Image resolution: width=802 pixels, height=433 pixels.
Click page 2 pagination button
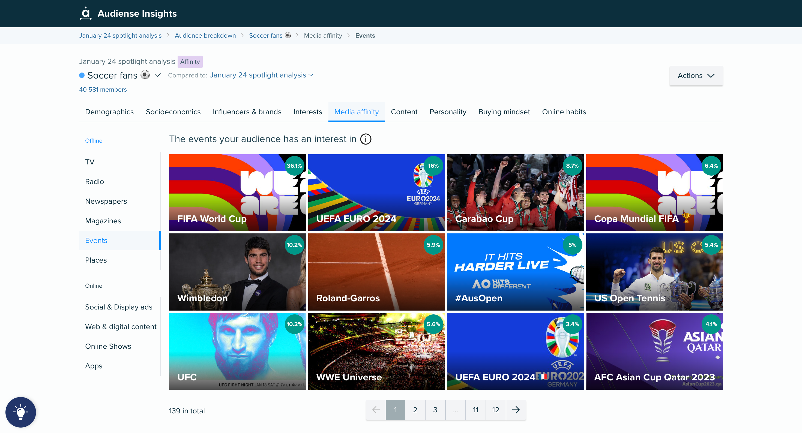tap(415, 410)
